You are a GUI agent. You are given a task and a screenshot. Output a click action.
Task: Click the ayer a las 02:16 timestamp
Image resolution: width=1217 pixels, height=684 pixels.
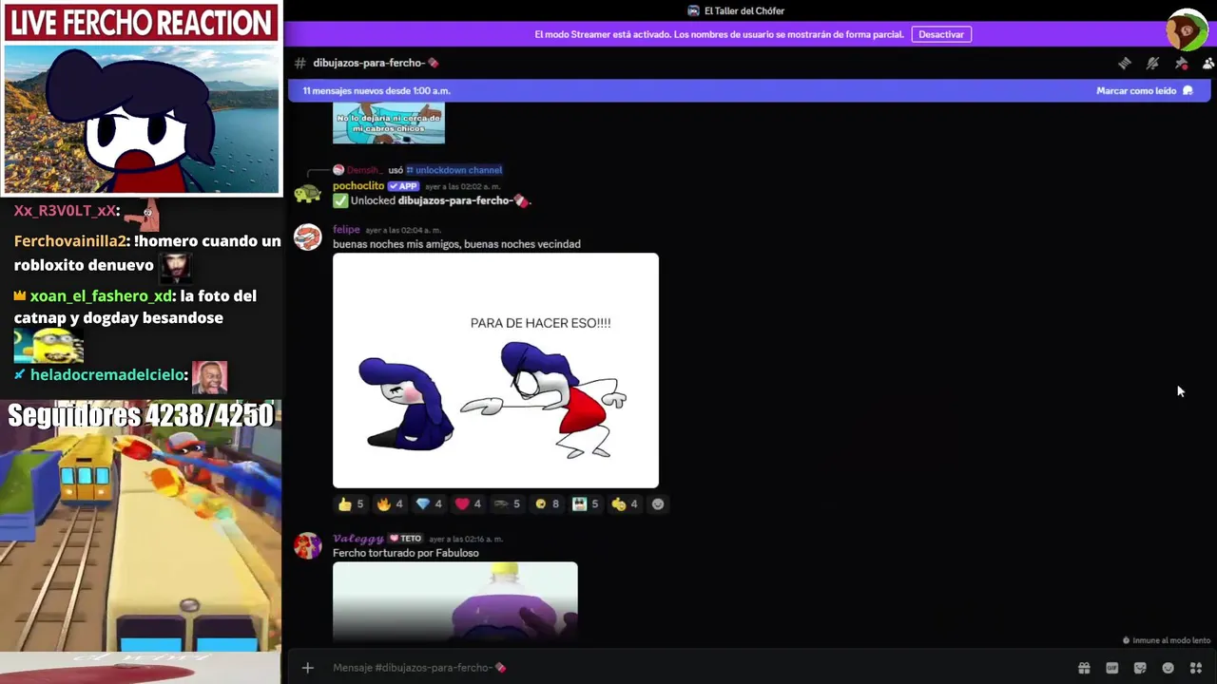tap(466, 540)
